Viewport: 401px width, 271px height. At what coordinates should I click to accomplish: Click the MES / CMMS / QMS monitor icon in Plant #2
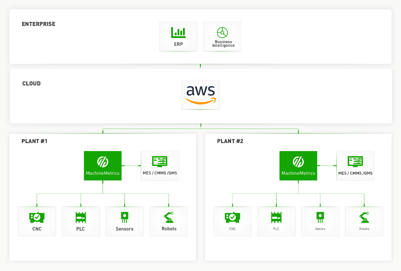pyautogui.click(x=355, y=162)
